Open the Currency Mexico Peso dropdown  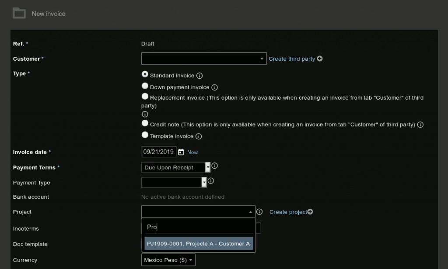(x=168, y=260)
